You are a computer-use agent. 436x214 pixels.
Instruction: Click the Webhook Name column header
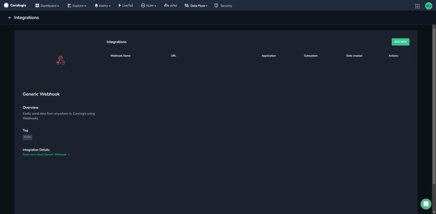click(x=120, y=56)
